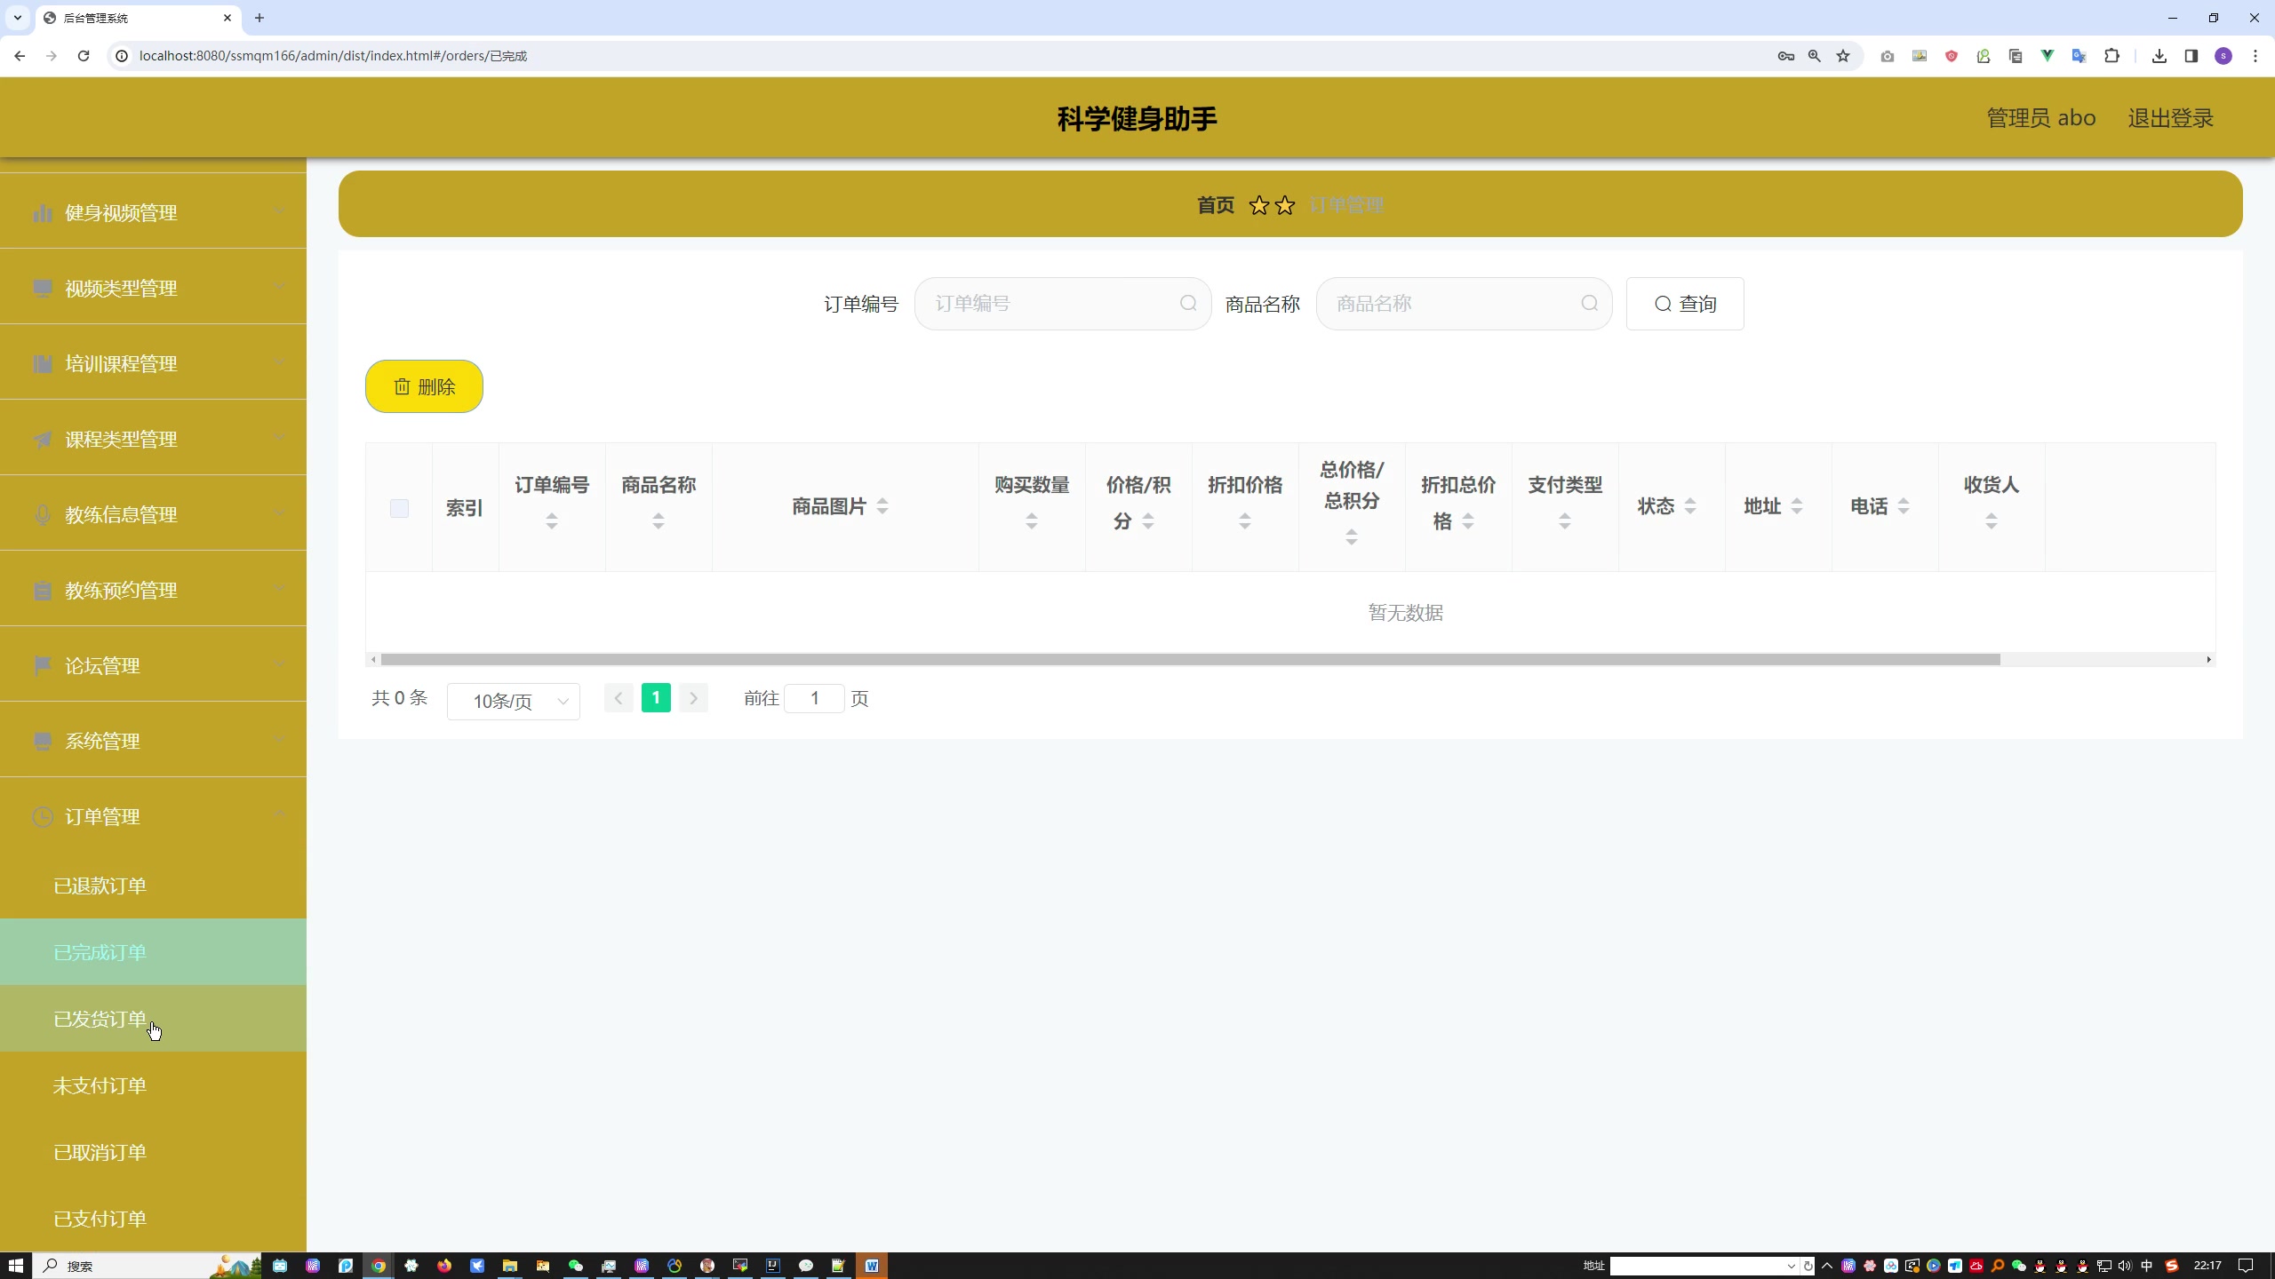Viewport: 2275px width, 1279px height.
Task: Open Word from the Windows taskbar
Action: click(x=872, y=1266)
